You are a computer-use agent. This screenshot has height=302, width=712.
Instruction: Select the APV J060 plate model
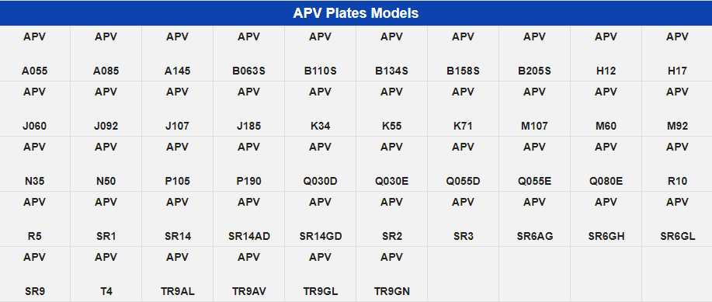[x=35, y=109]
